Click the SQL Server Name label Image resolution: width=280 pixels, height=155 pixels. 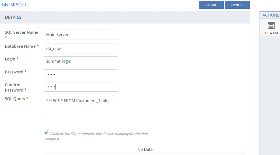(x=21, y=32)
